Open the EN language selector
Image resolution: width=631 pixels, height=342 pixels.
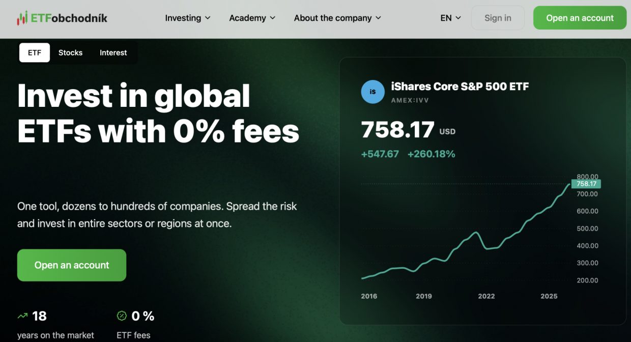pyautogui.click(x=451, y=18)
